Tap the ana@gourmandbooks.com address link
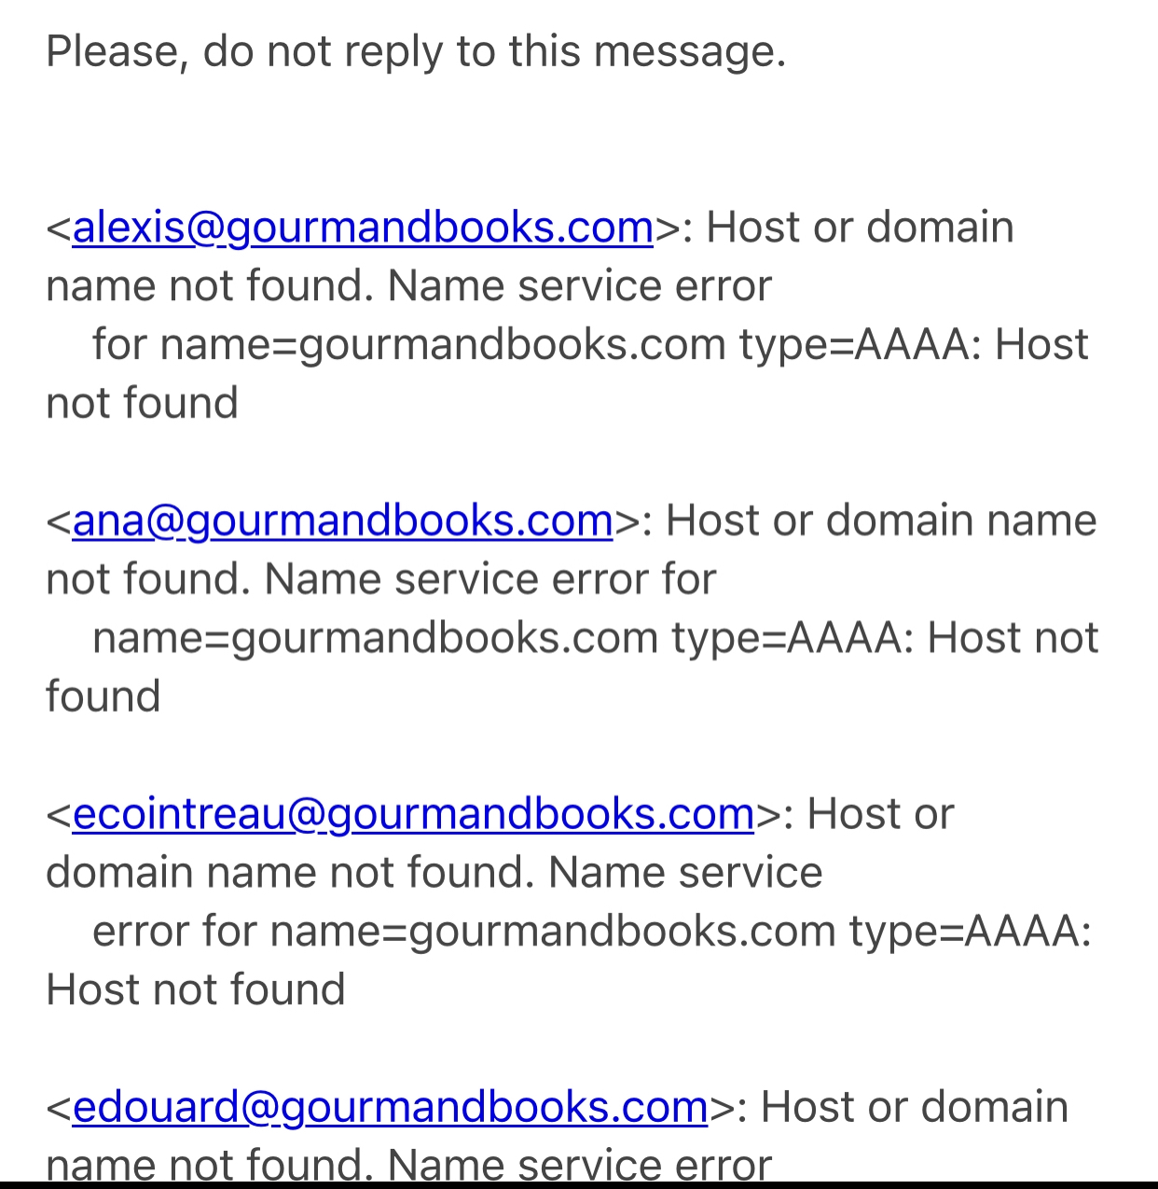Image resolution: width=1158 pixels, height=1189 pixels. coord(342,521)
